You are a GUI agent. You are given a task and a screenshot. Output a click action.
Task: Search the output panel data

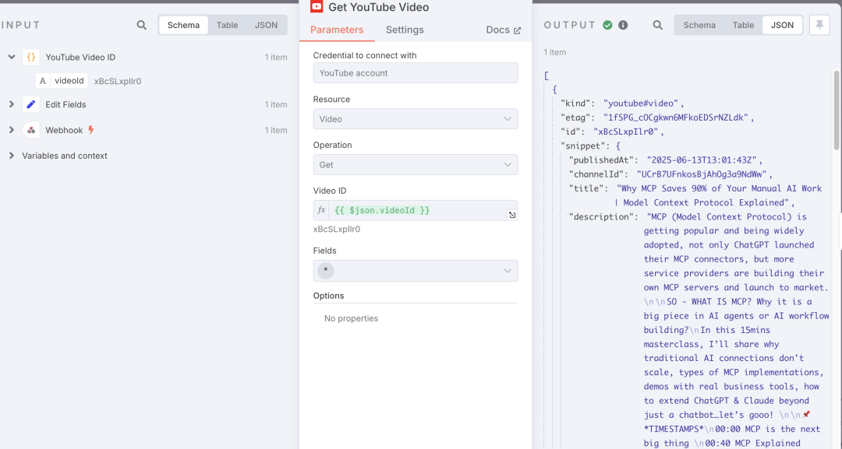pyautogui.click(x=658, y=25)
